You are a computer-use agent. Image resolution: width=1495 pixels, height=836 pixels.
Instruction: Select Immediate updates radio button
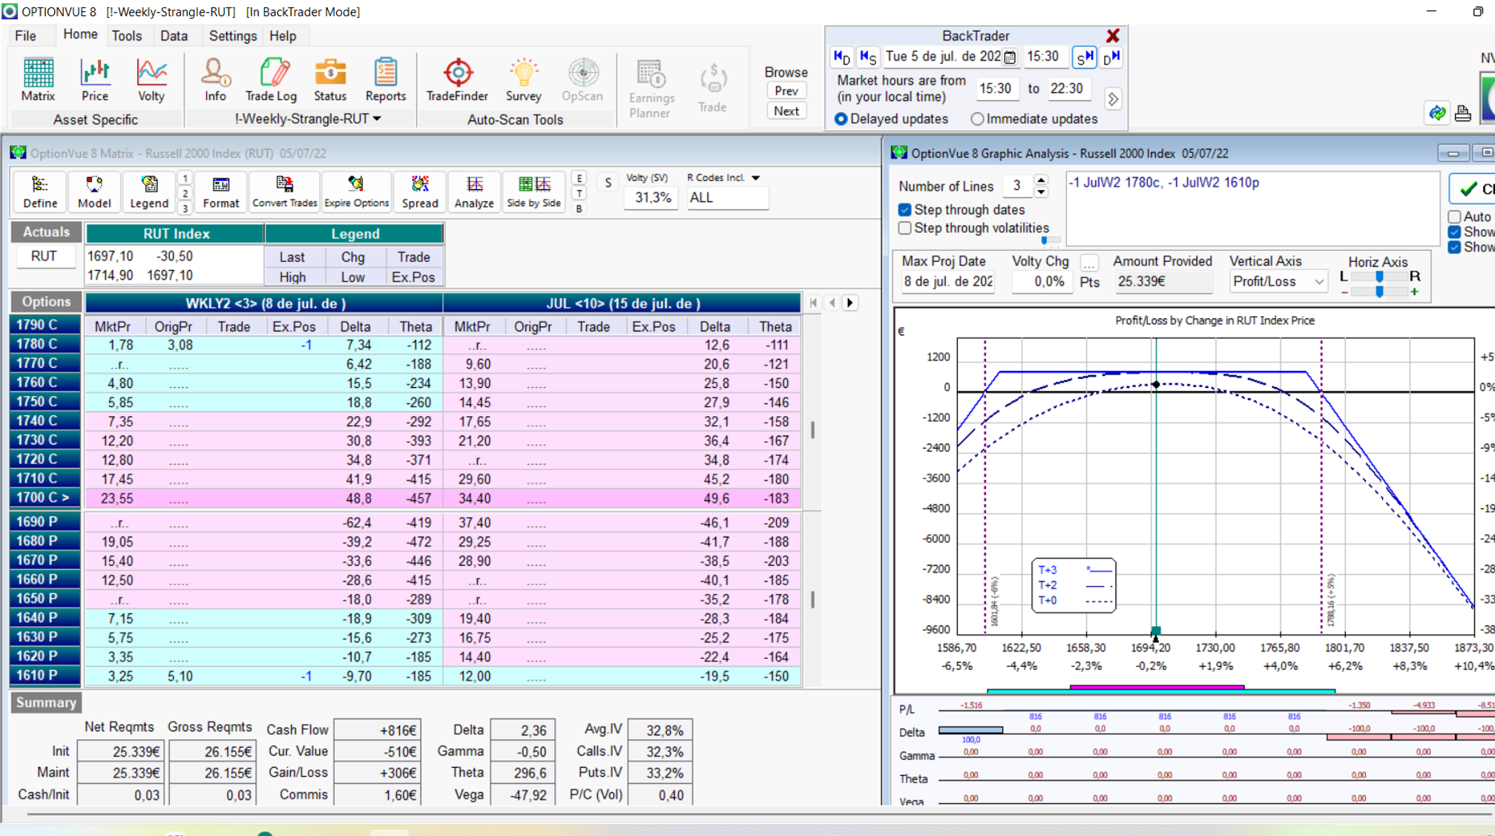(977, 119)
